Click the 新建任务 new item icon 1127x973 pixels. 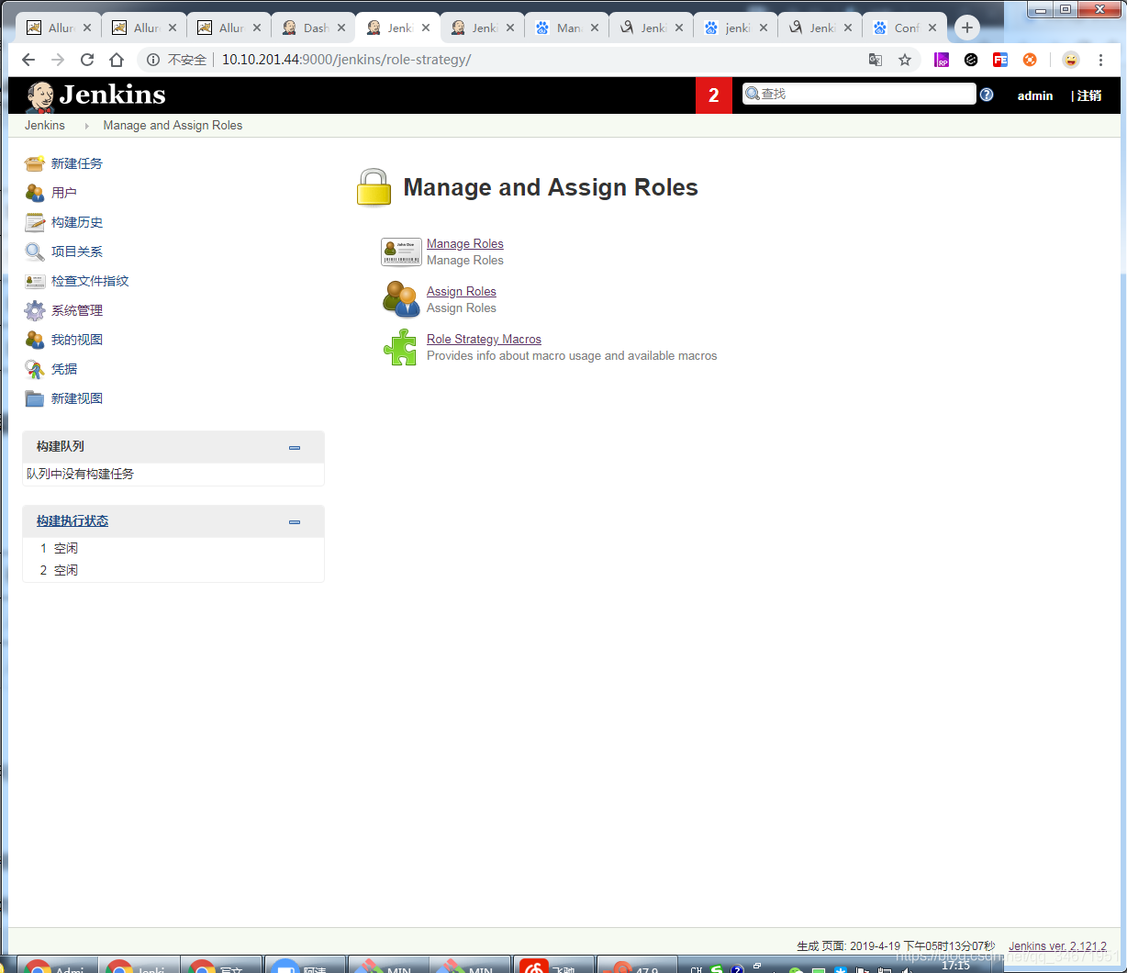tap(35, 163)
